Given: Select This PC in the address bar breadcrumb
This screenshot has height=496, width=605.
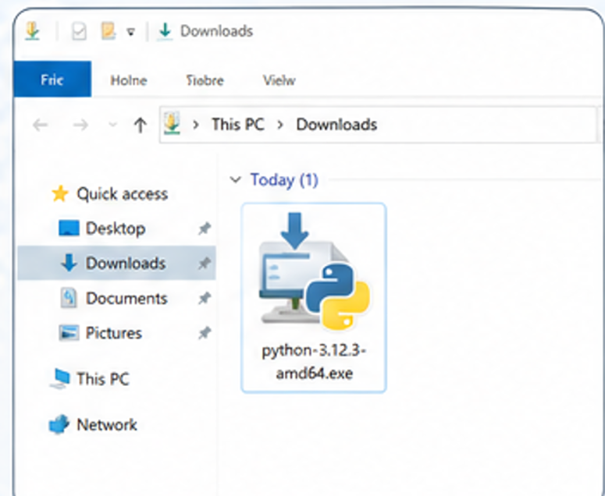Looking at the screenshot, I should (238, 124).
